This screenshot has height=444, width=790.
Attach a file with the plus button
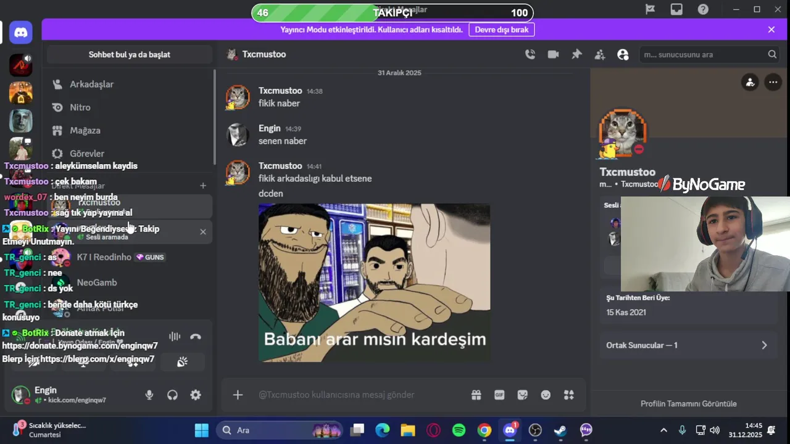[238, 395]
